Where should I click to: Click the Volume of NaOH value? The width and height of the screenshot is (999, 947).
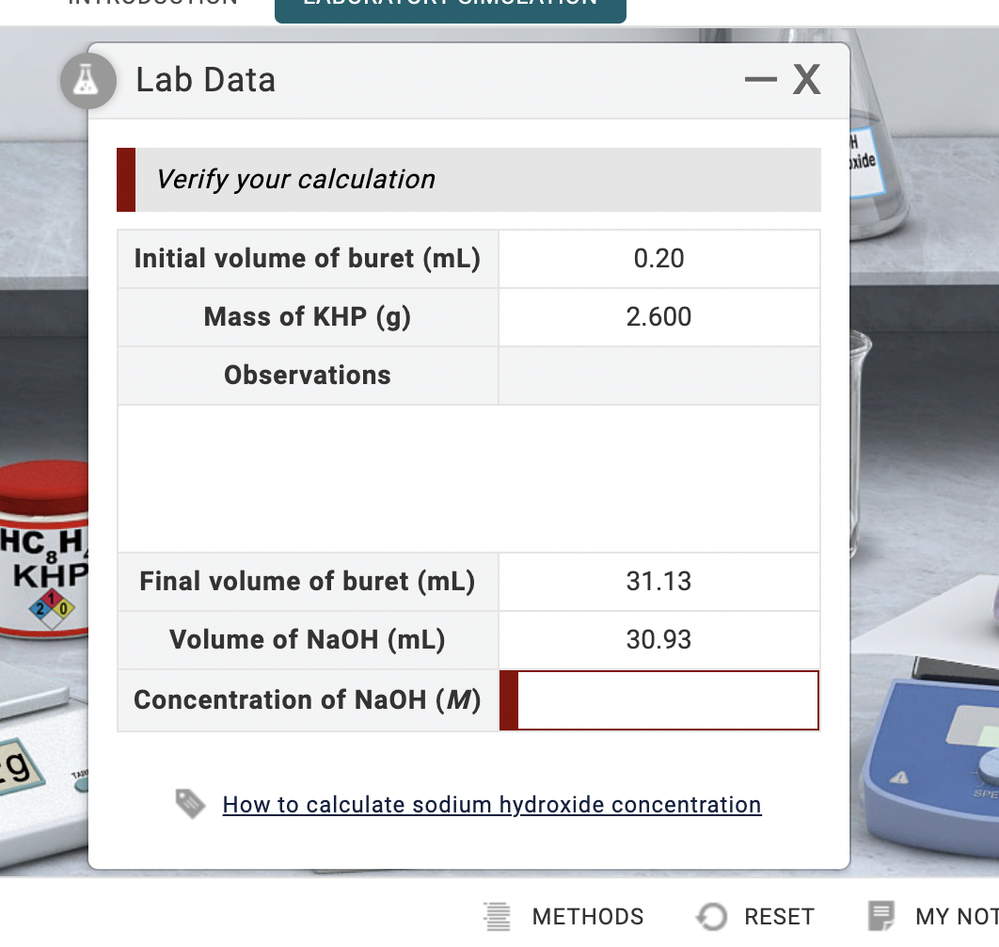click(658, 639)
